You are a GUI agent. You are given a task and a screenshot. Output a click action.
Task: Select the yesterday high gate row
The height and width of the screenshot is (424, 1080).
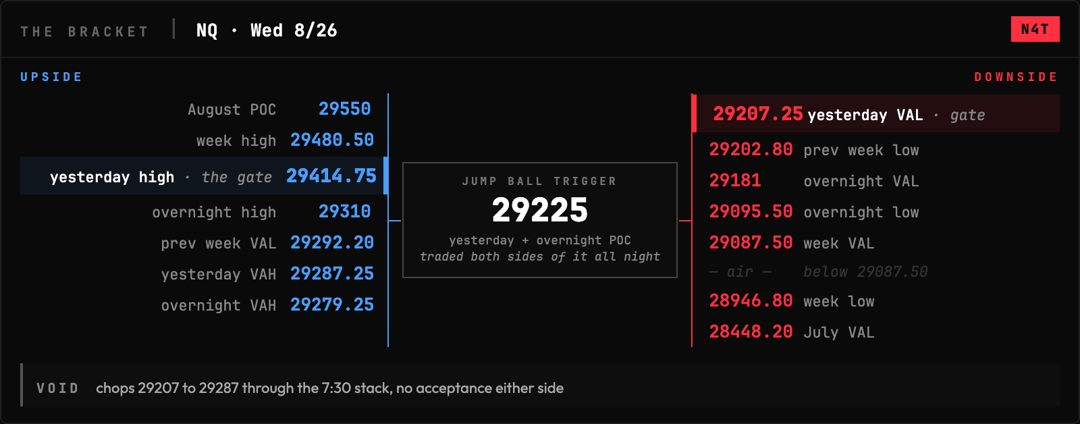point(204,176)
